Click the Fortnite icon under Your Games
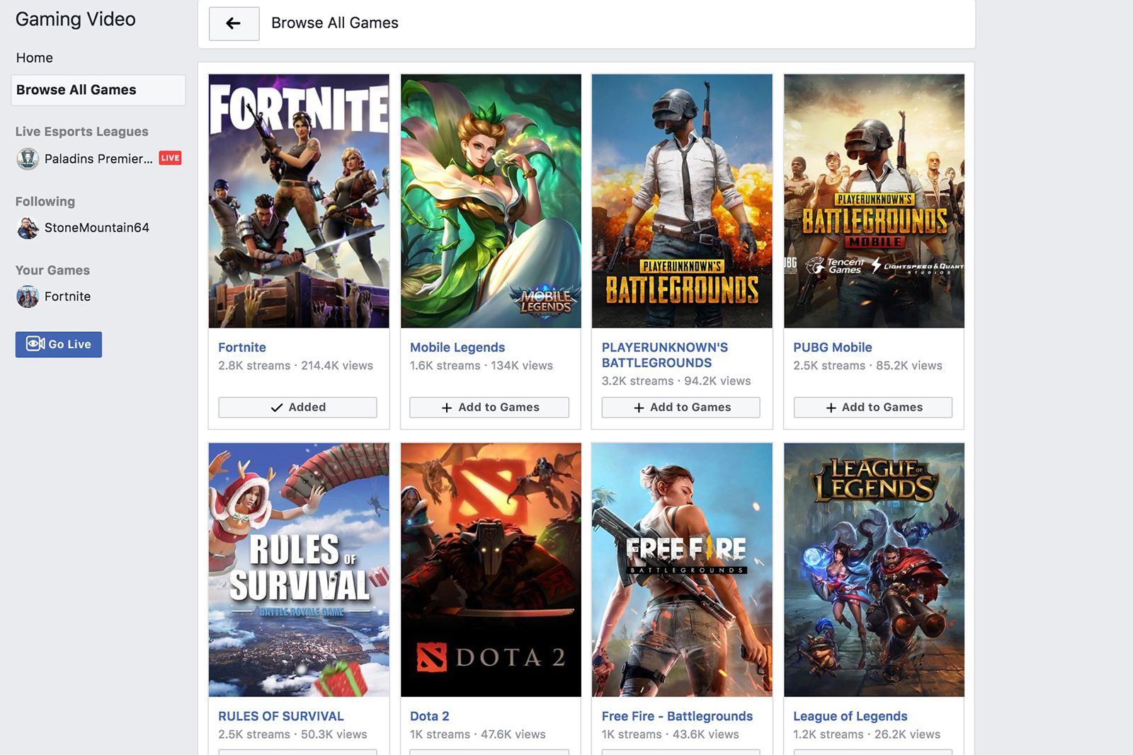This screenshot has width=1133, height=755. coord(27,296)
